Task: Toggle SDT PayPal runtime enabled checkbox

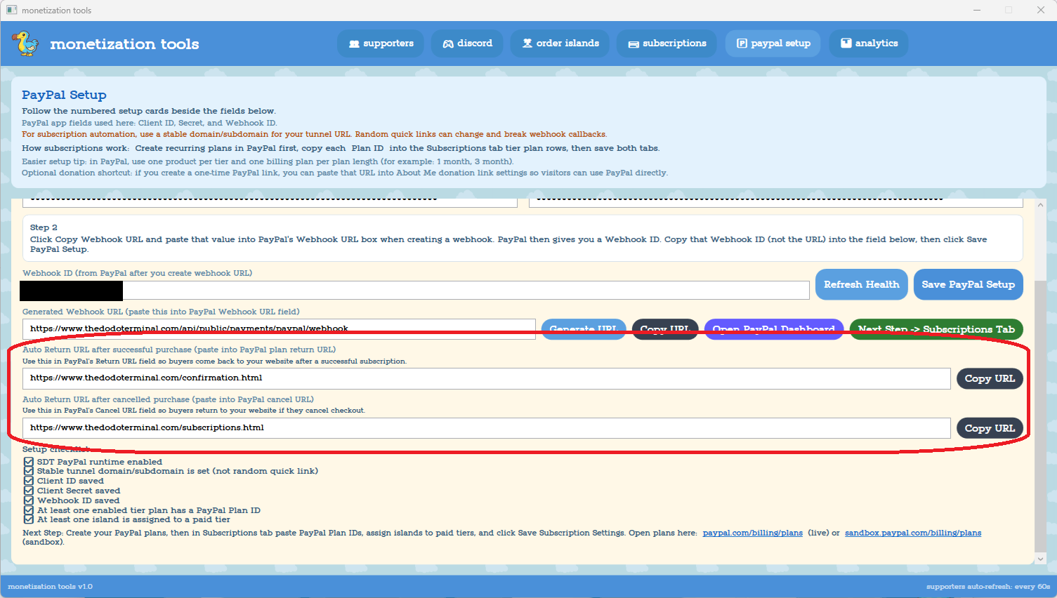Action: (x=29, y=462)
